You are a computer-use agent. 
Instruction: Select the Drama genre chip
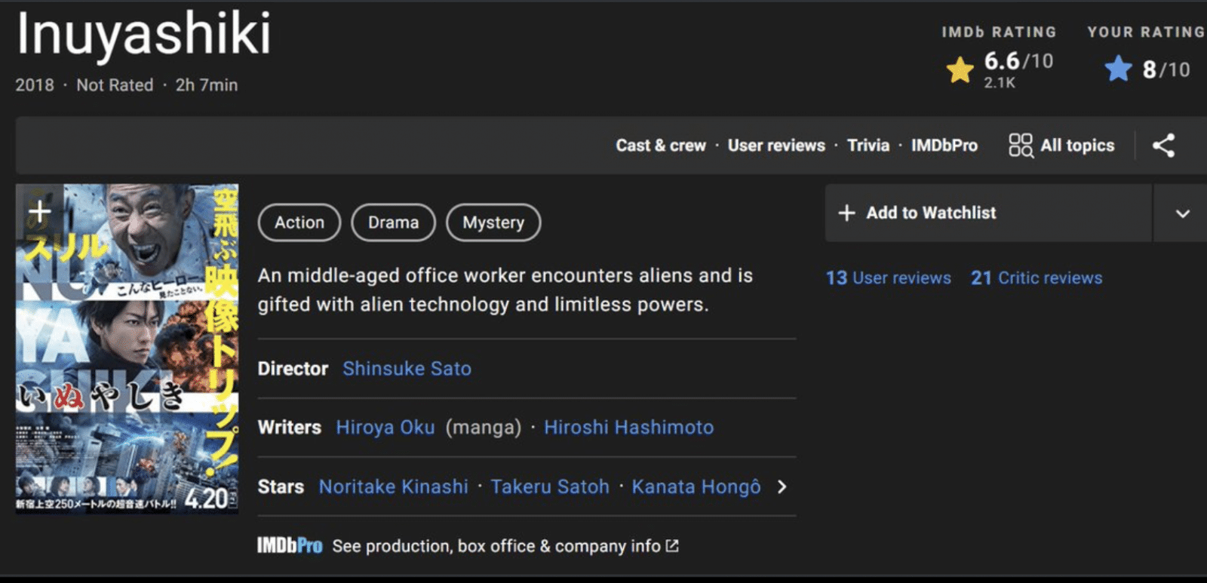pos(393,222)
